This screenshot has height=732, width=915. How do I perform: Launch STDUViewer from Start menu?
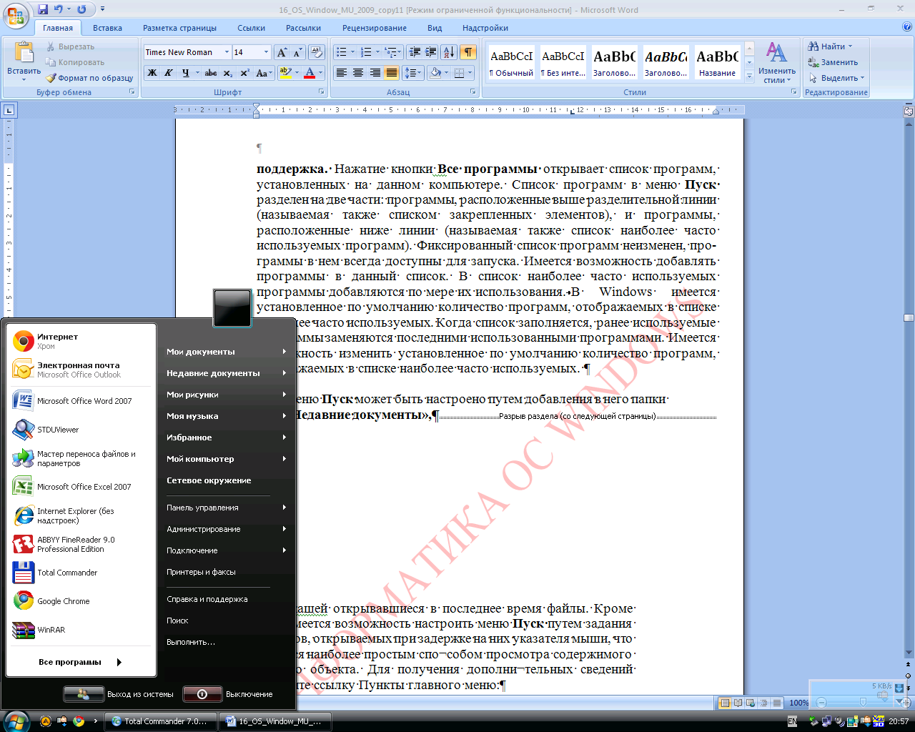click(x=81, y=430)
